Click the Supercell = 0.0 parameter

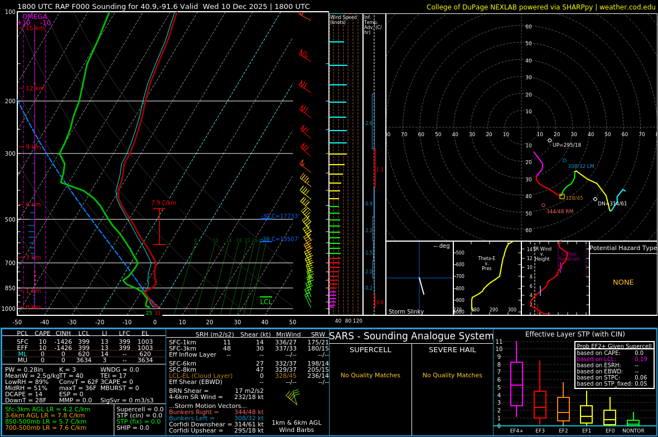tap(140, 409)
